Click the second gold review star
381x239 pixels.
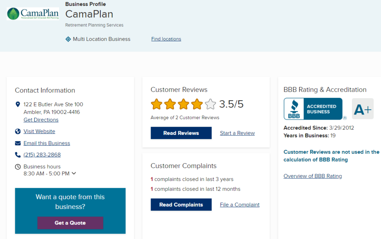coord(170,104)
